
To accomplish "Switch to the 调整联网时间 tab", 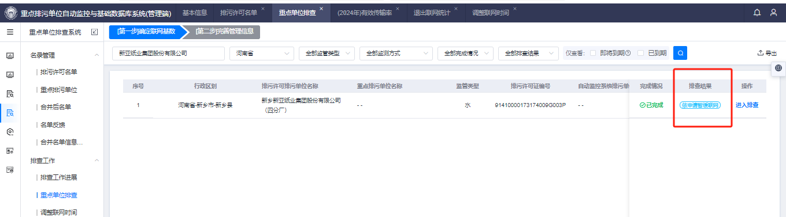I will [491, 12].
